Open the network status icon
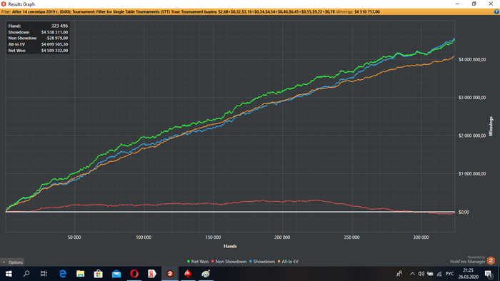Viewport: 500px width, 281px height. pos(439,274)
